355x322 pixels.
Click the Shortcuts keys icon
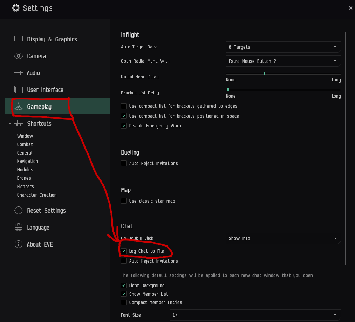(x=19, y=124)
